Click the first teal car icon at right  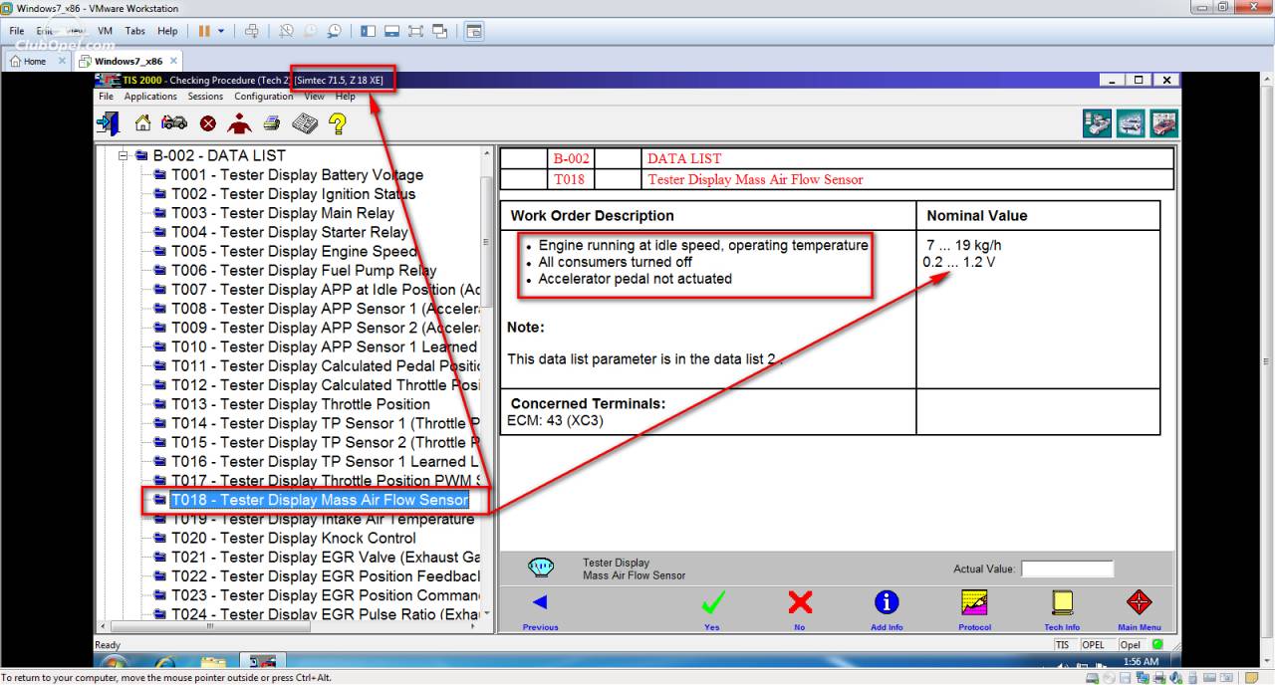1097,123
